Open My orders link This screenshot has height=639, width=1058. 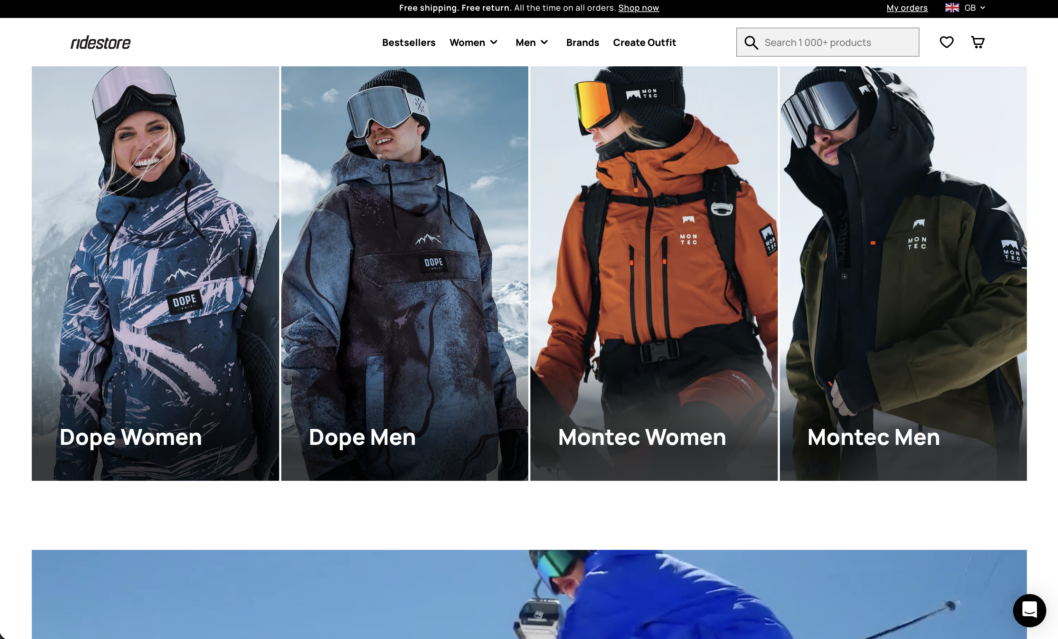907,8
